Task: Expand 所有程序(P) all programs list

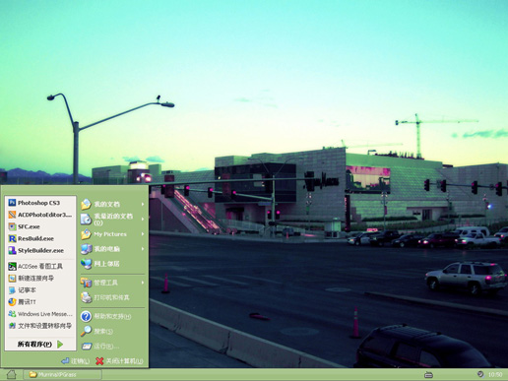Action: click(40, 344)
